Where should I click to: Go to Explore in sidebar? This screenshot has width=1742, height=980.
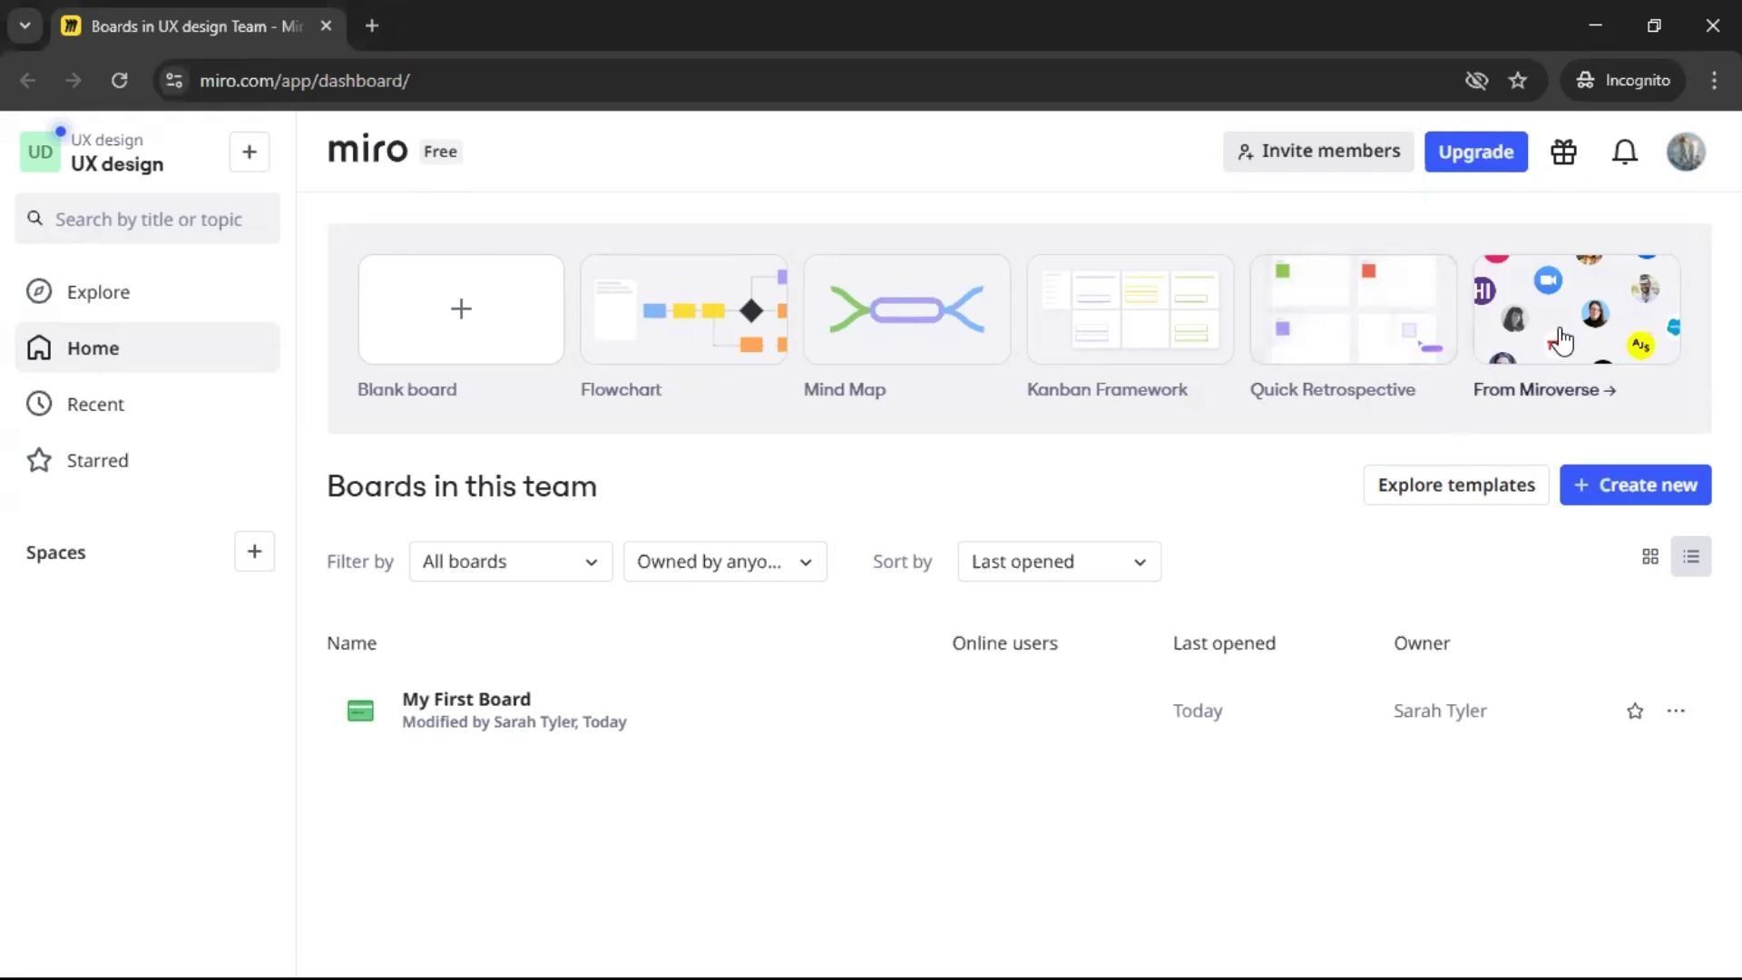coord(98,292)
